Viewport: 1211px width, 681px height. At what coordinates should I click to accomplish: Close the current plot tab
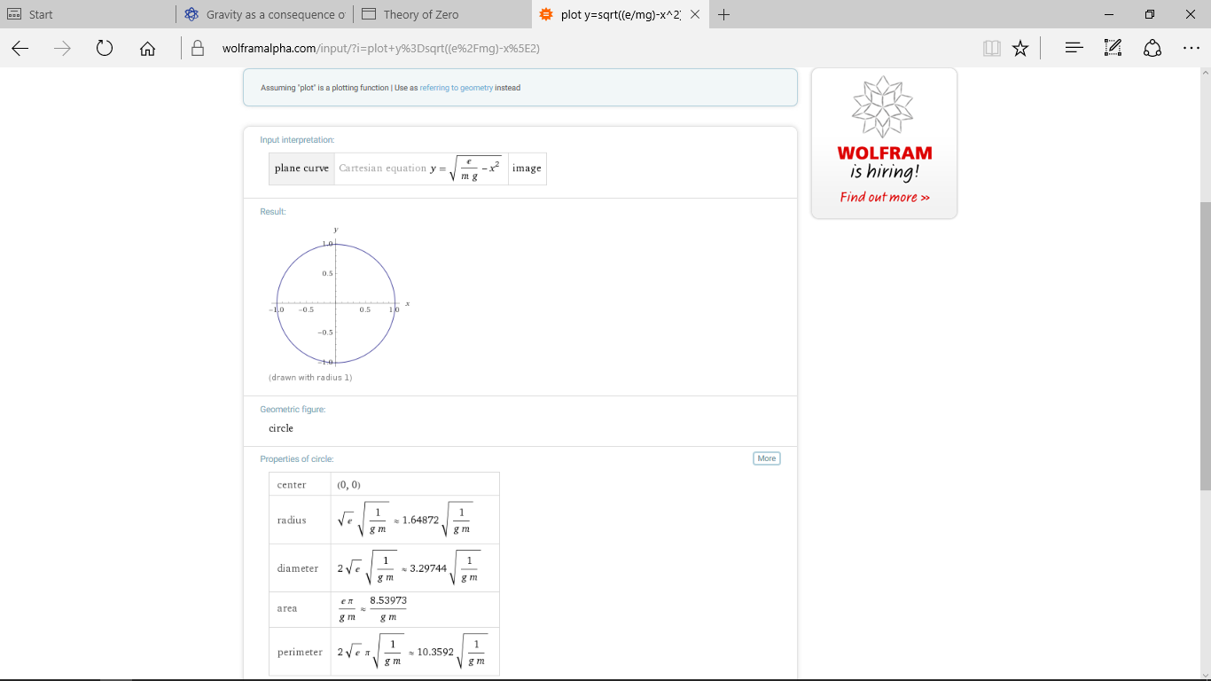(694, 14)
